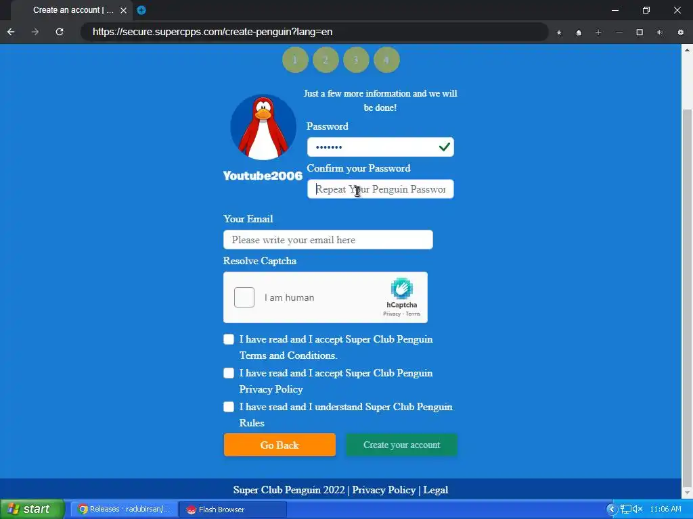Minimize the browser window
693x519 pixels.
click(615, 10)
